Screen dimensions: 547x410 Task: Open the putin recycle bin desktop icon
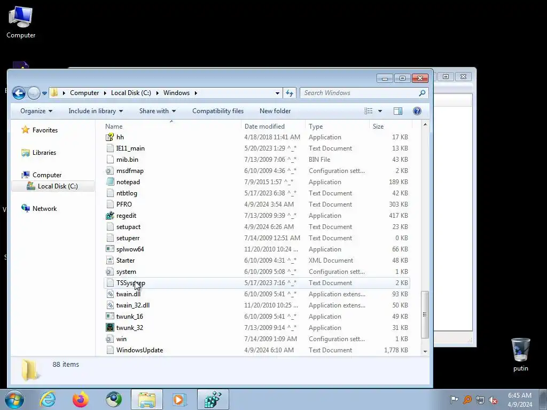[x=520, y=355]
